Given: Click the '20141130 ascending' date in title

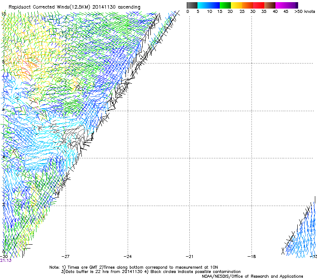Looking at the screenshot, I should (116, 7).
